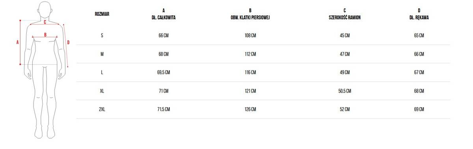473x149 pixels.
Task: Select the ROZMIAR column header
Action: tap(102, 14)
